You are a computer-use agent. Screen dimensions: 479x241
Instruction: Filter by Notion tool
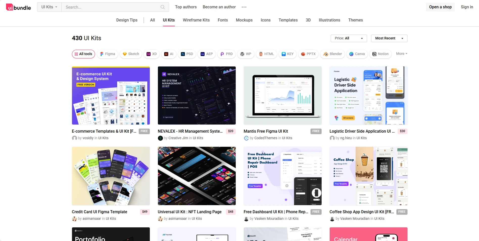tap(380, 54)
